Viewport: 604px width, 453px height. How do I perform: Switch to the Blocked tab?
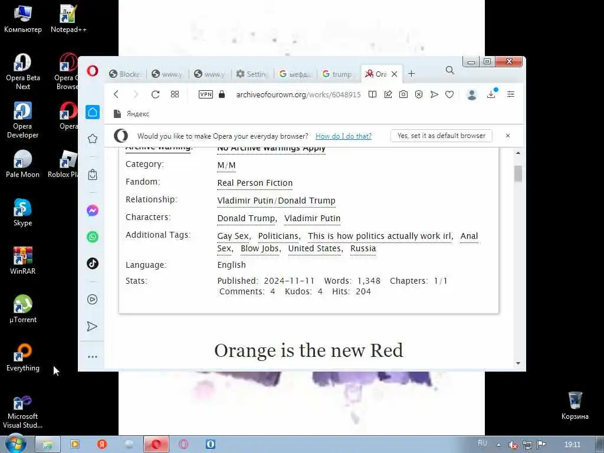125,74
